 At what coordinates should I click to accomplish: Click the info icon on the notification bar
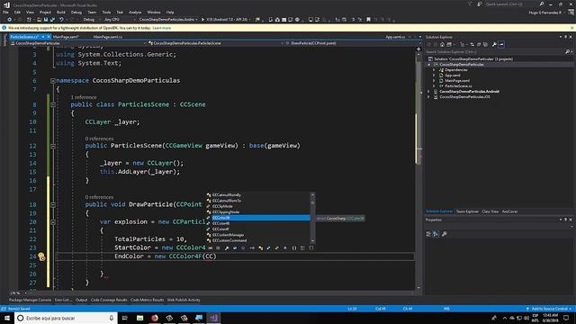(x=4, y=28)
